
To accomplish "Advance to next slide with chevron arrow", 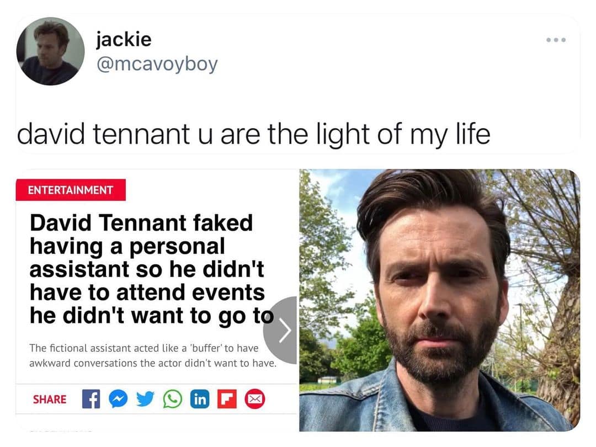I will tap(285, 331).
